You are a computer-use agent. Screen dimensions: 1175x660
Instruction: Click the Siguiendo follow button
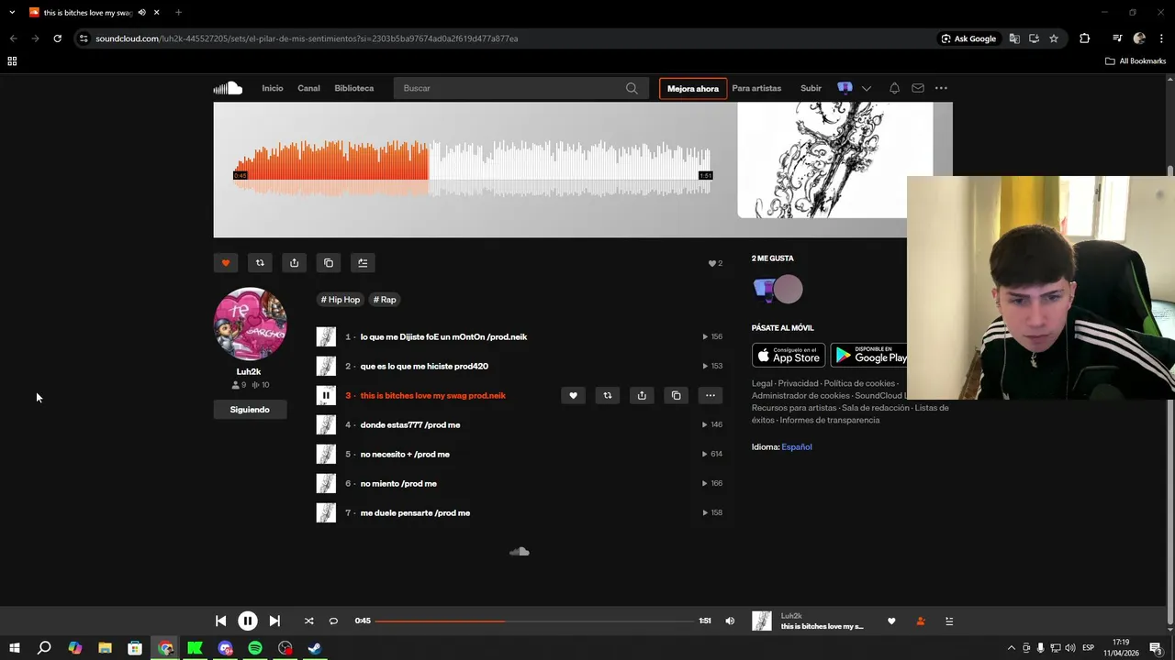coord(250,410)
